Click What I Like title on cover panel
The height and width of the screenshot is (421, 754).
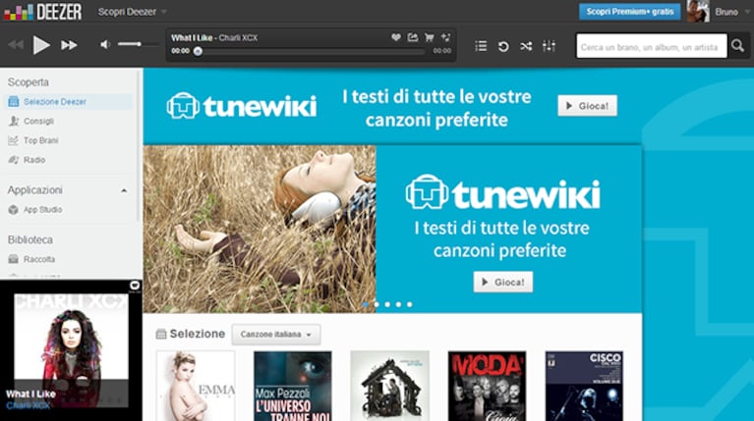[30, 395]
